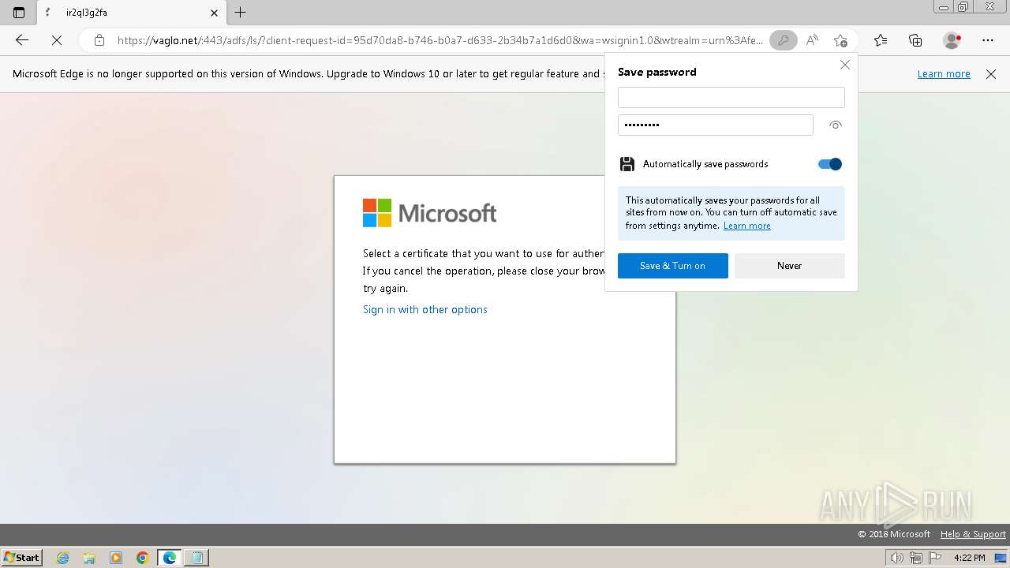The image size is (1010, 568).
Task: Click the Microsoft logo
Action: coord(430,213)
